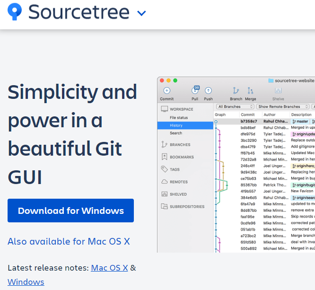The width and height of the screenshot is (315, 290).
Task: Click the BRANCHES sidebar icon
Action: [164, 144]
